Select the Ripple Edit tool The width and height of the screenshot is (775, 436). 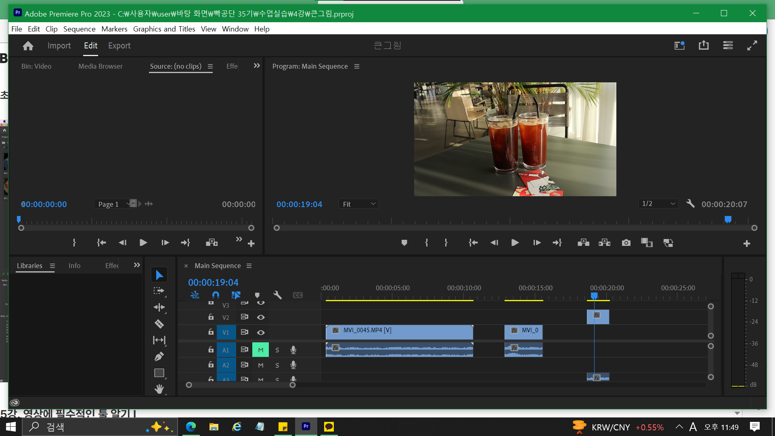159,307
